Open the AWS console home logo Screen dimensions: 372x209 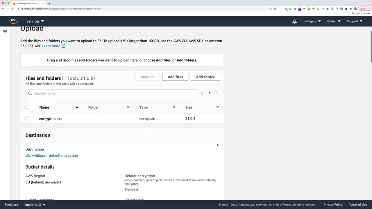click(13, 21)
